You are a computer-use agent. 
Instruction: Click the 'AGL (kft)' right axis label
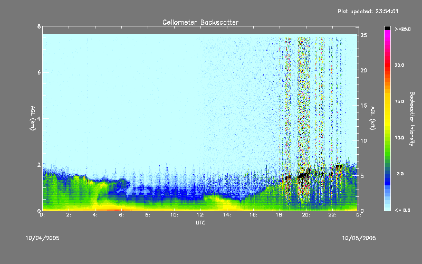373,118
